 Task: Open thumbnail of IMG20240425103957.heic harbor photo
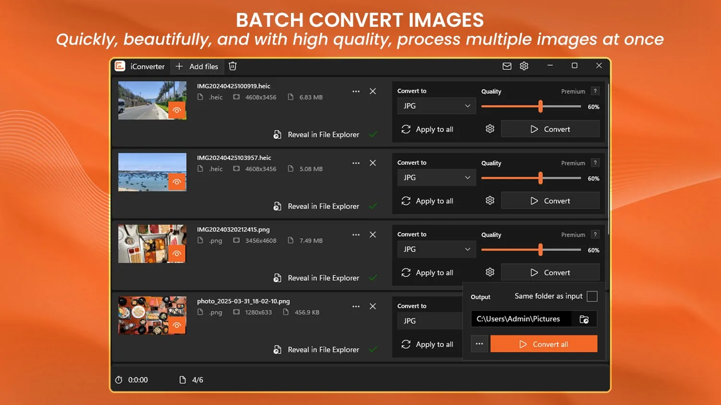pyautogui.click(x=152, y=172)
